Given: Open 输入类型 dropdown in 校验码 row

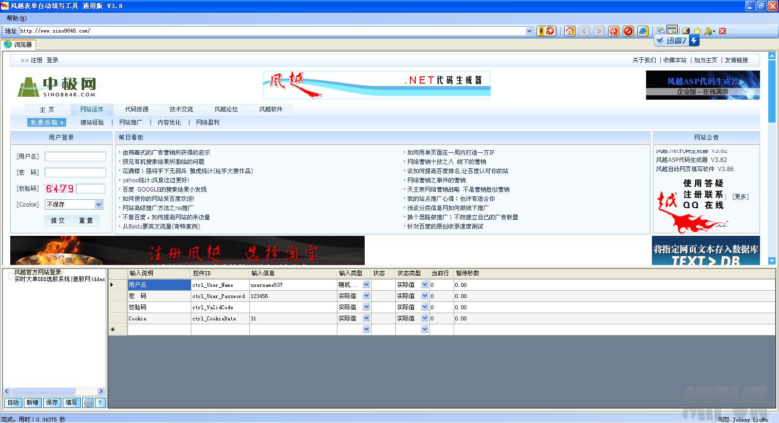Looking at the screenshot, I should (x=366, y=307).
